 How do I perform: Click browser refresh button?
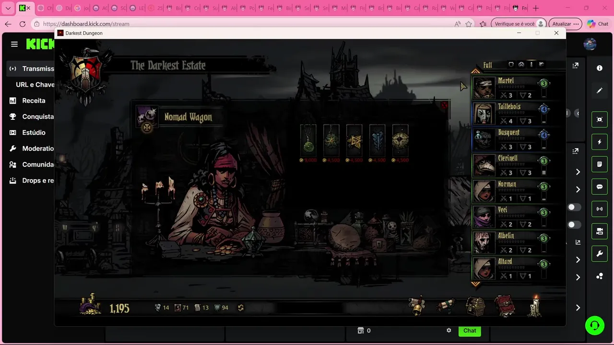tap(23, 24)
